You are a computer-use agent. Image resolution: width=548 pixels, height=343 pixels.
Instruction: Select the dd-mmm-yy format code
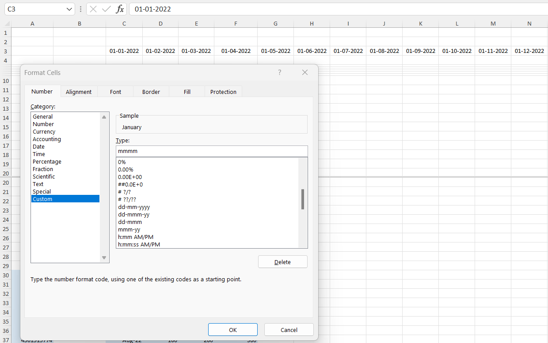(134, 214)
